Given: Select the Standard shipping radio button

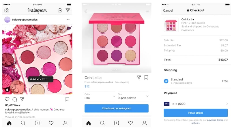Looking at the screenshot, I should pyautogui.click(x=166, y=81).
